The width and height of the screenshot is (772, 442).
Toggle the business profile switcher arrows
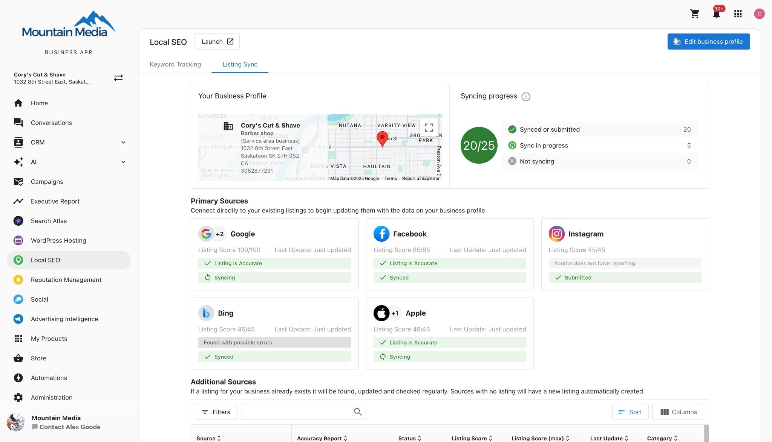(118, 77)
